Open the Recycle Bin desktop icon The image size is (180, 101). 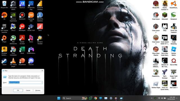[4, 5]
